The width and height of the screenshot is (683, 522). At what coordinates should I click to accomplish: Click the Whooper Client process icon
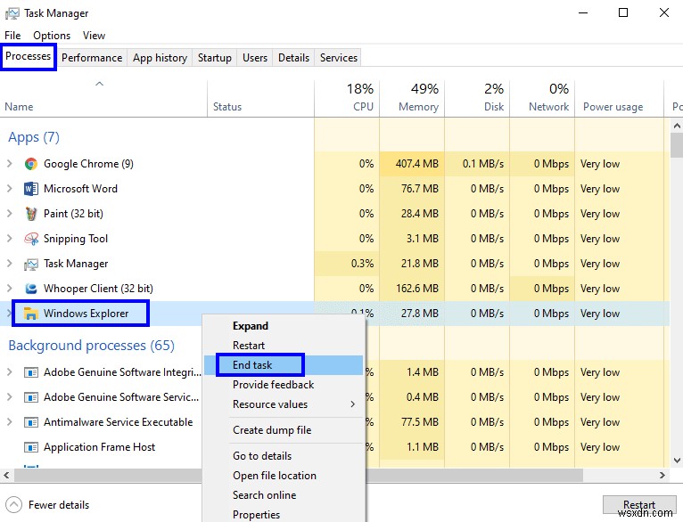(x=31, y=289)
